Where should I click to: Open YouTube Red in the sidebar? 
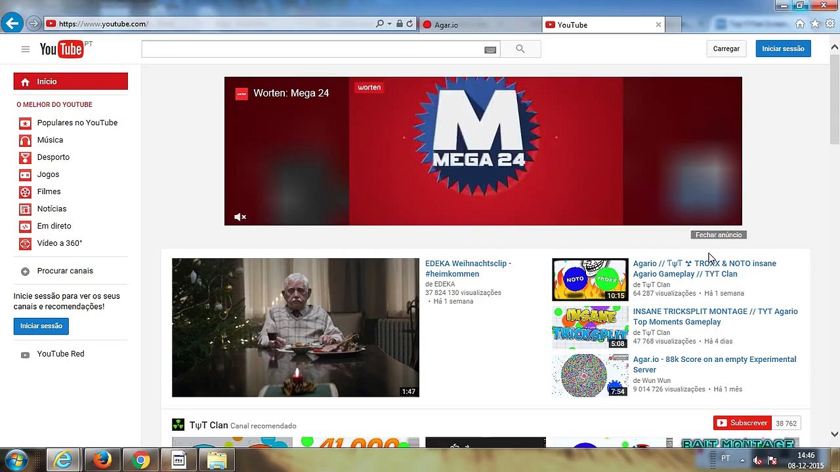coord(60,354)
